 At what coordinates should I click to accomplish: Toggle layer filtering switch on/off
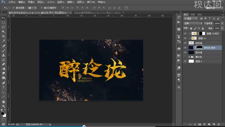(x=223, y=18)
